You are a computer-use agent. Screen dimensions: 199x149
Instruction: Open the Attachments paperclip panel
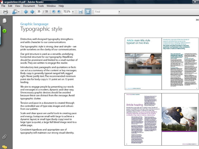[5, 137]
